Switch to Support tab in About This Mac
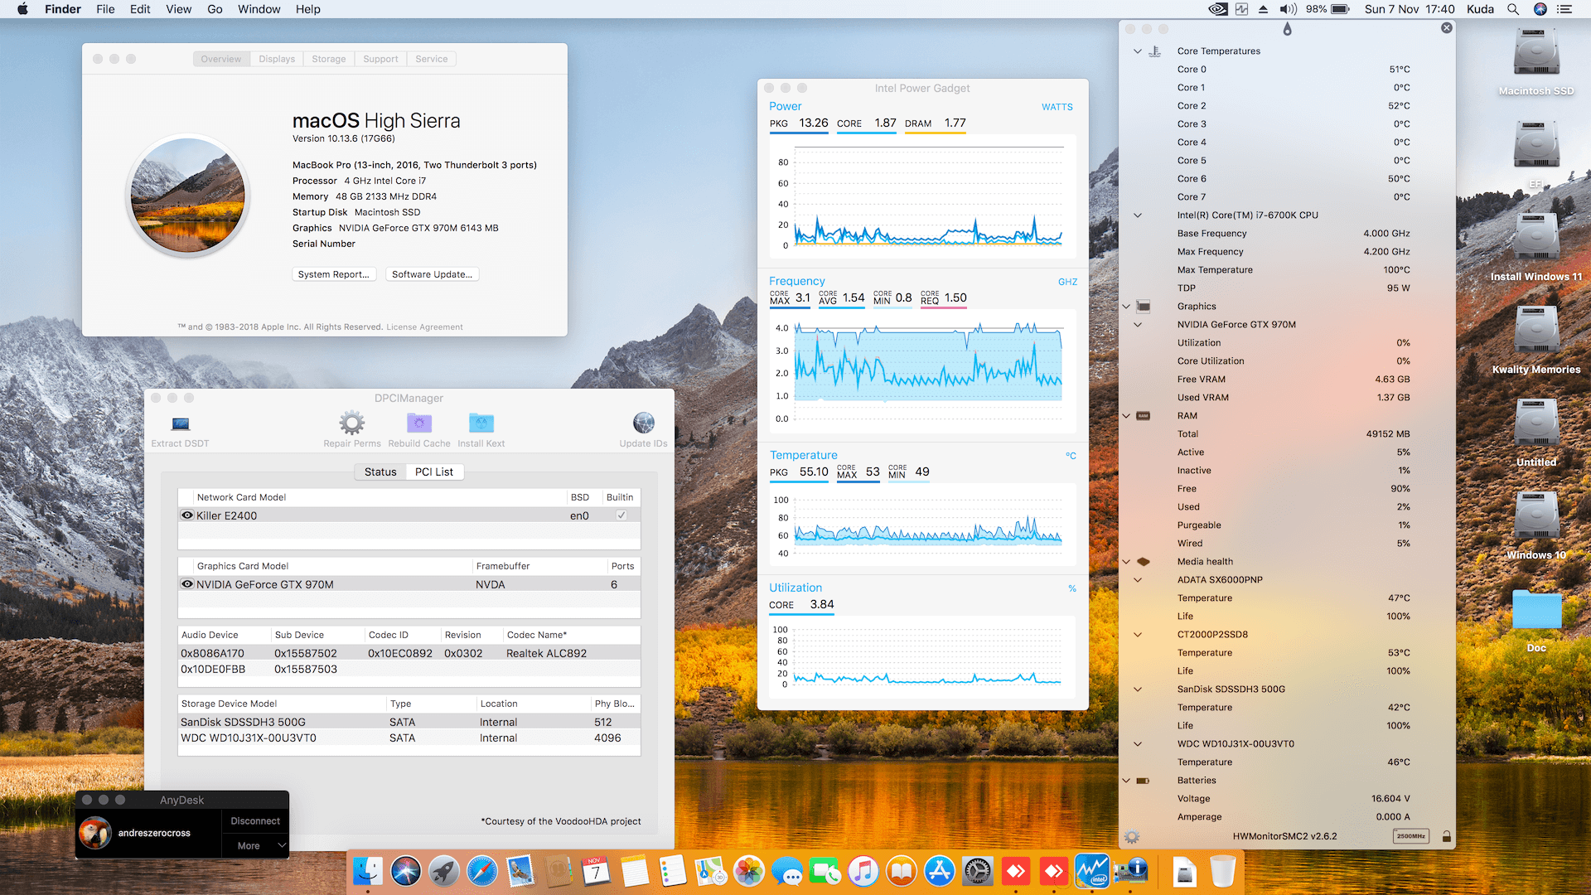The height and width of the screenshot is (895, 1591). 380,59
